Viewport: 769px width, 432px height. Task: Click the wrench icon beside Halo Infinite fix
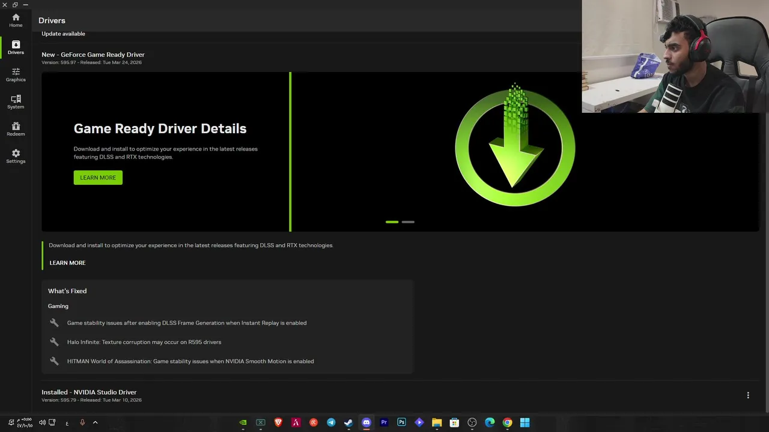55,342
